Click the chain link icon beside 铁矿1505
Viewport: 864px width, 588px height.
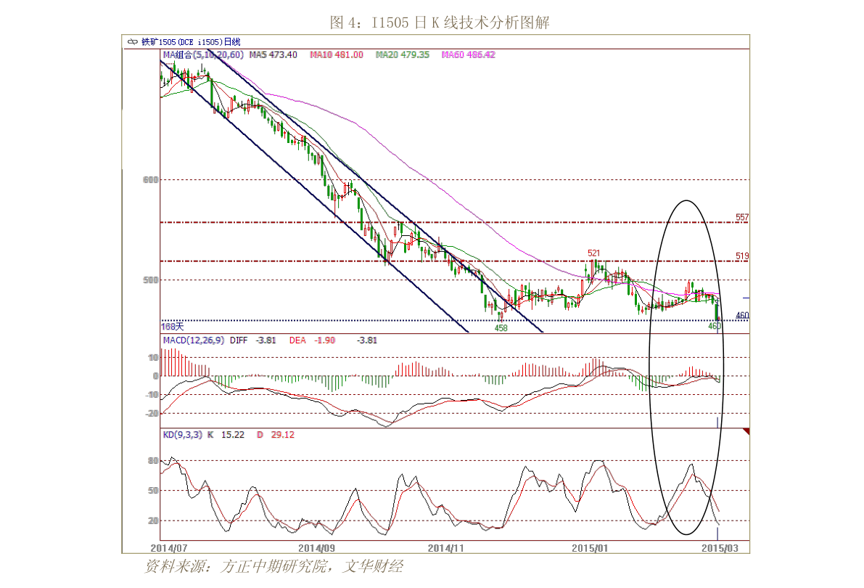[x=133, y=43]
